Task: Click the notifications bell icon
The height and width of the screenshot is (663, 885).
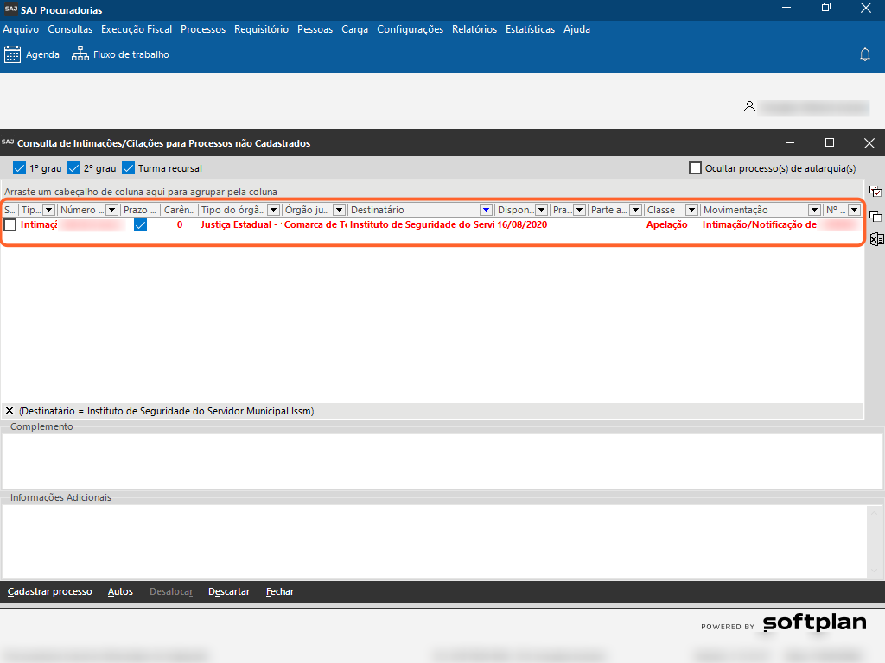Action: click(x=864, y=54)
